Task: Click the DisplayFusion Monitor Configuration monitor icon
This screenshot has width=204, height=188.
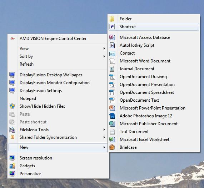Action: click(12, 83)
